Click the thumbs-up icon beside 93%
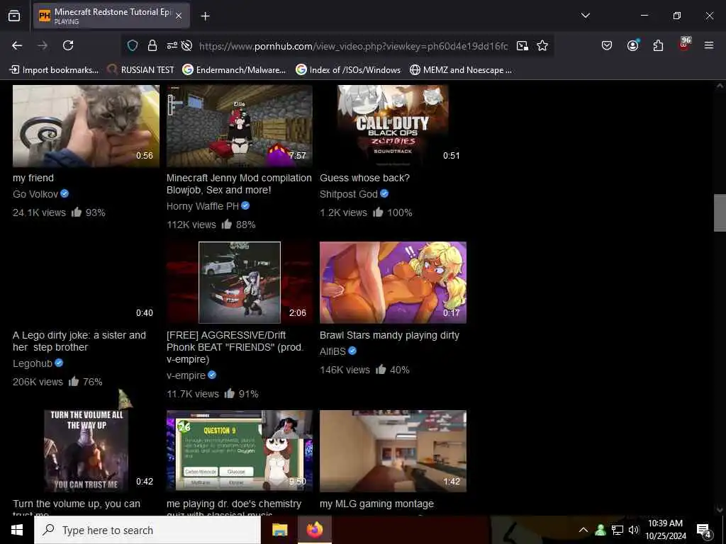 click(77, 212)
